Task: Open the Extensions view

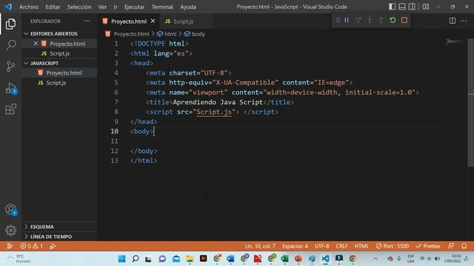Action: 10,109
